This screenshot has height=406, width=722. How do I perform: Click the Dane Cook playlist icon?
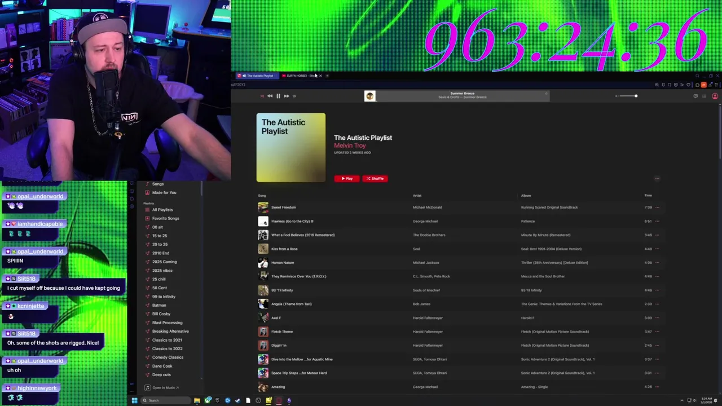coord(147,366)
